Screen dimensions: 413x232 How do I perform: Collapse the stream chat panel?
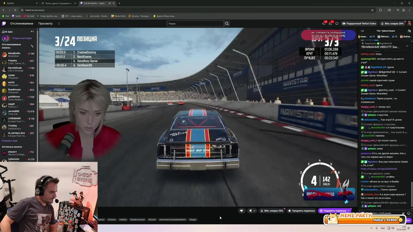(x=362, y=31)
